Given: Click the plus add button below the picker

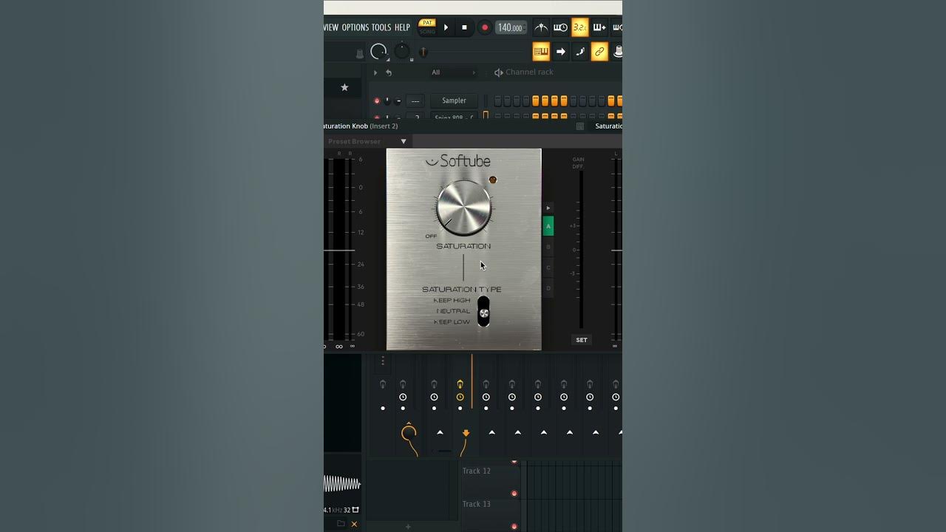Looking at the screenshot, I should tap(408, 527).
